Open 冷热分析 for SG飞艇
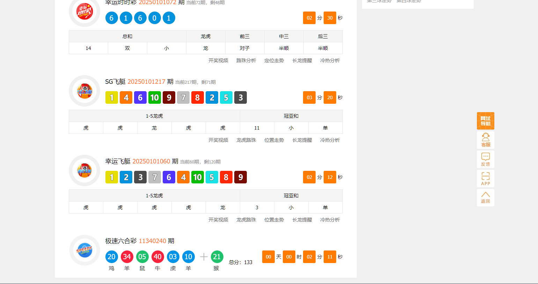Screen dimensions: 538x284 [330, 140]
